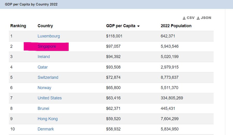Sort by 2022 Population column header
This screenshot has width=233, height=135.
(x=176, y=26)
